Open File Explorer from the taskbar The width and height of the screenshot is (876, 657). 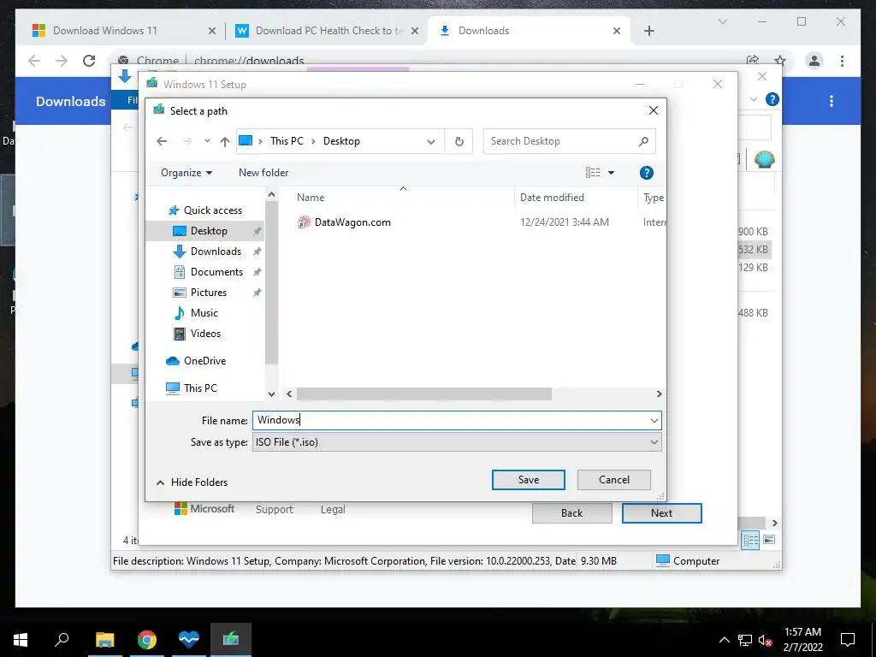click(104, 640)
